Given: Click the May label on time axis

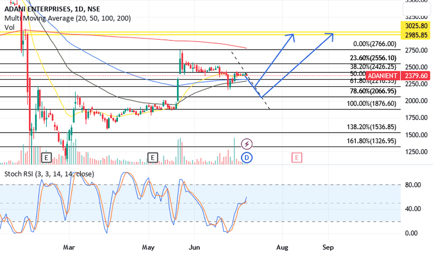Looking at the screenshot, I should 148,247.
